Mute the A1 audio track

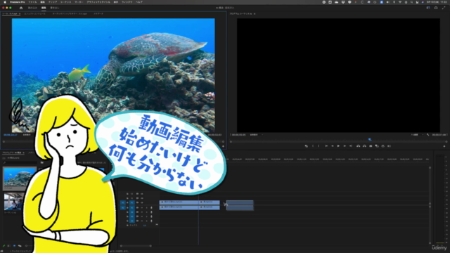[142, 208]
